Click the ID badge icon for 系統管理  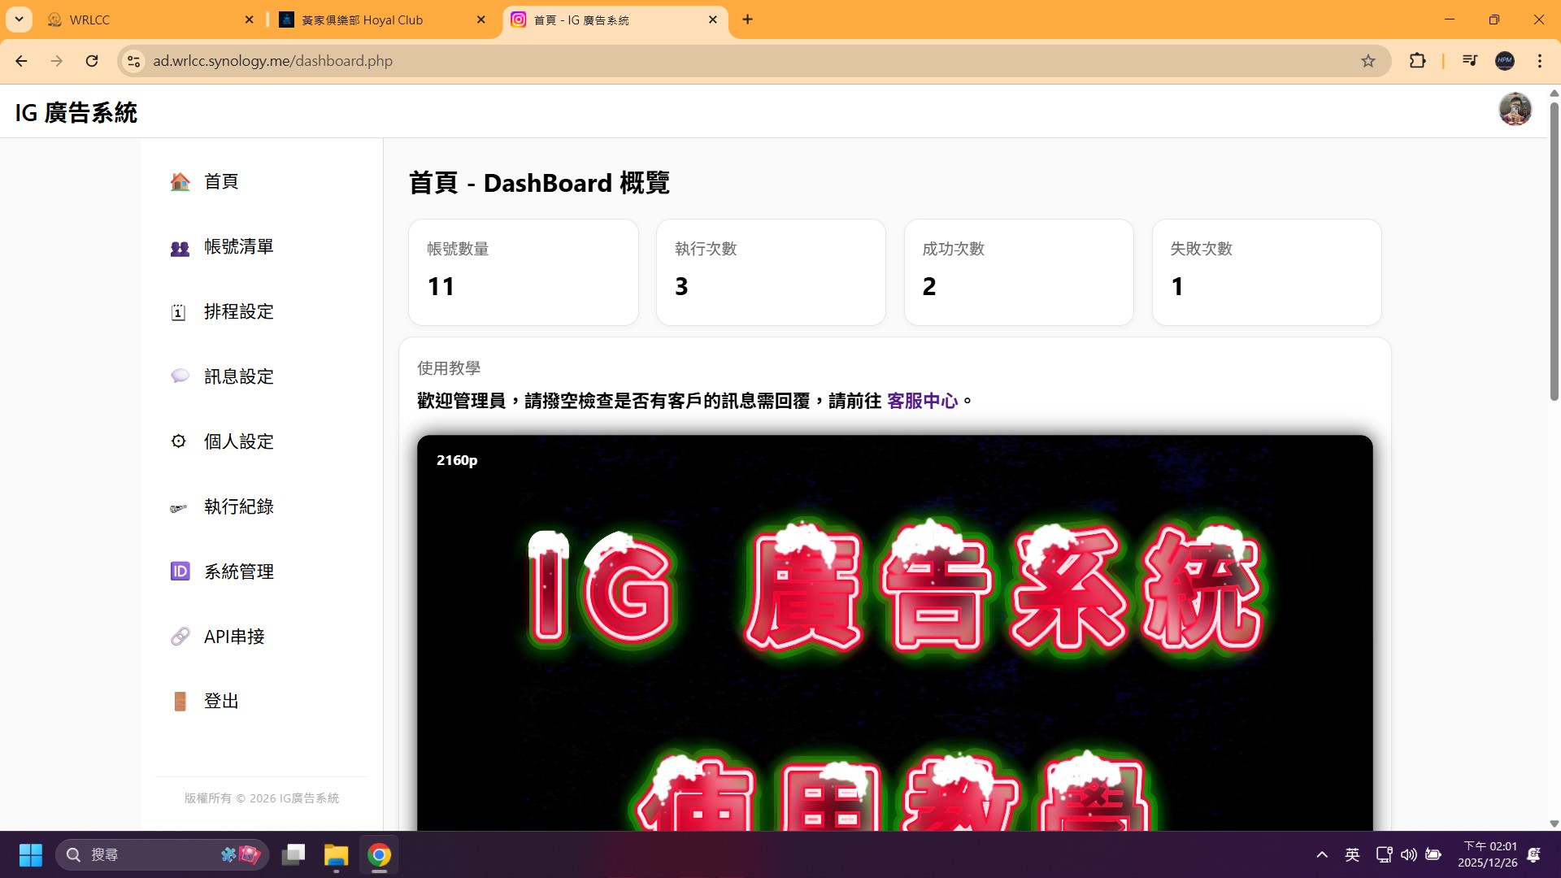(x=180, y=572)
